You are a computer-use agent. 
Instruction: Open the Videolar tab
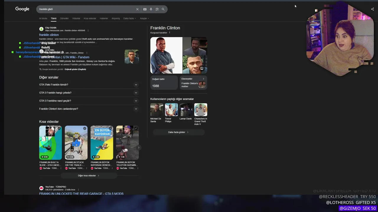76,18
